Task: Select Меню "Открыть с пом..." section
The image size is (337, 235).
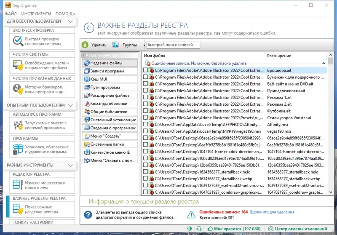Action: click(x=110, y=160)
